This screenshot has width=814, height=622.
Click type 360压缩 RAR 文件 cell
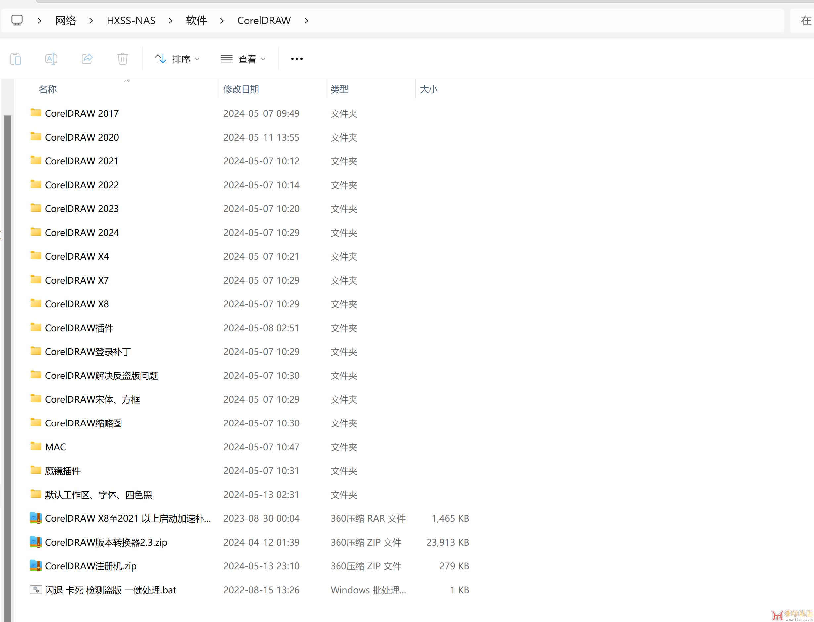point(368,519)
